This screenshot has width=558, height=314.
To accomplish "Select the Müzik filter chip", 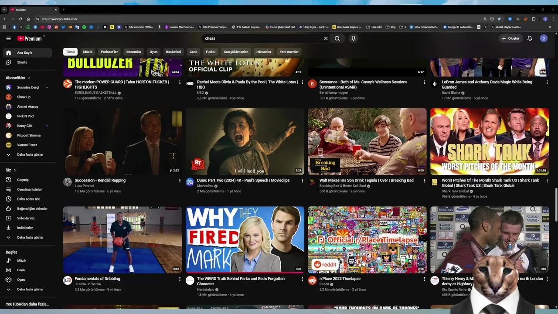I will pos(88,52).
